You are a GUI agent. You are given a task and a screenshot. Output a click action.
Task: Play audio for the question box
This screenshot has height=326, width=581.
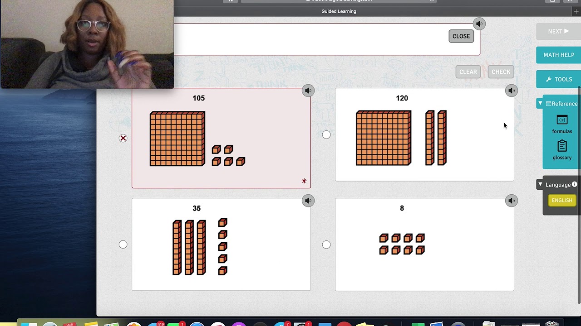point(479,24)
